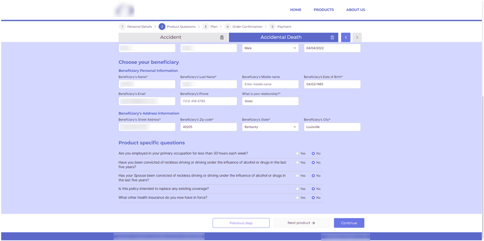This screenshot has width=484, height=241.
Task: Switch to the Accident tab
Action: [x=171, y=38]
